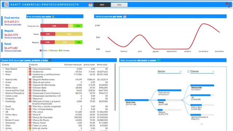Click the red back arrow icon
Screen dimensions: 233x131
(x=228, y=5)
